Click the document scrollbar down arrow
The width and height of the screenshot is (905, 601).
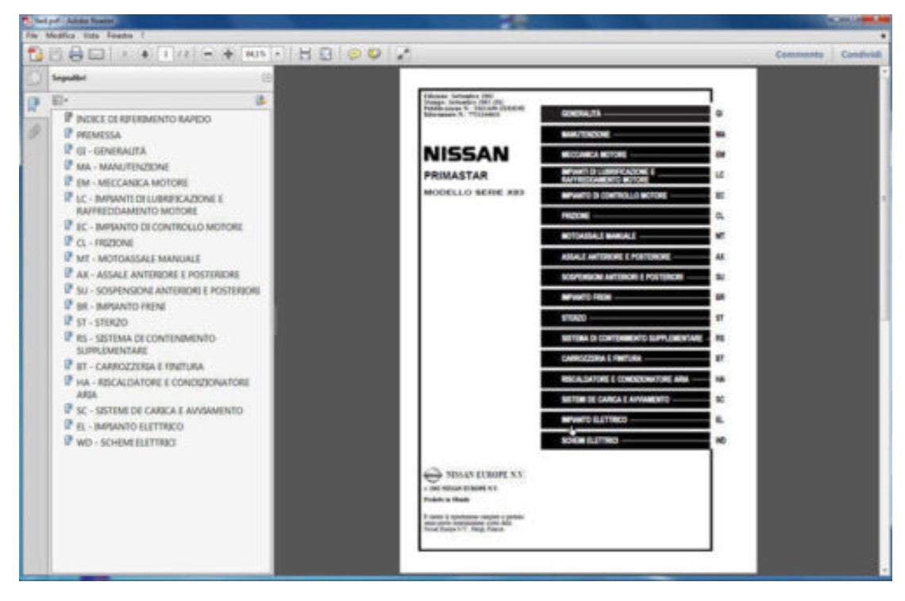pyautogui.click(x=885, y=570)
